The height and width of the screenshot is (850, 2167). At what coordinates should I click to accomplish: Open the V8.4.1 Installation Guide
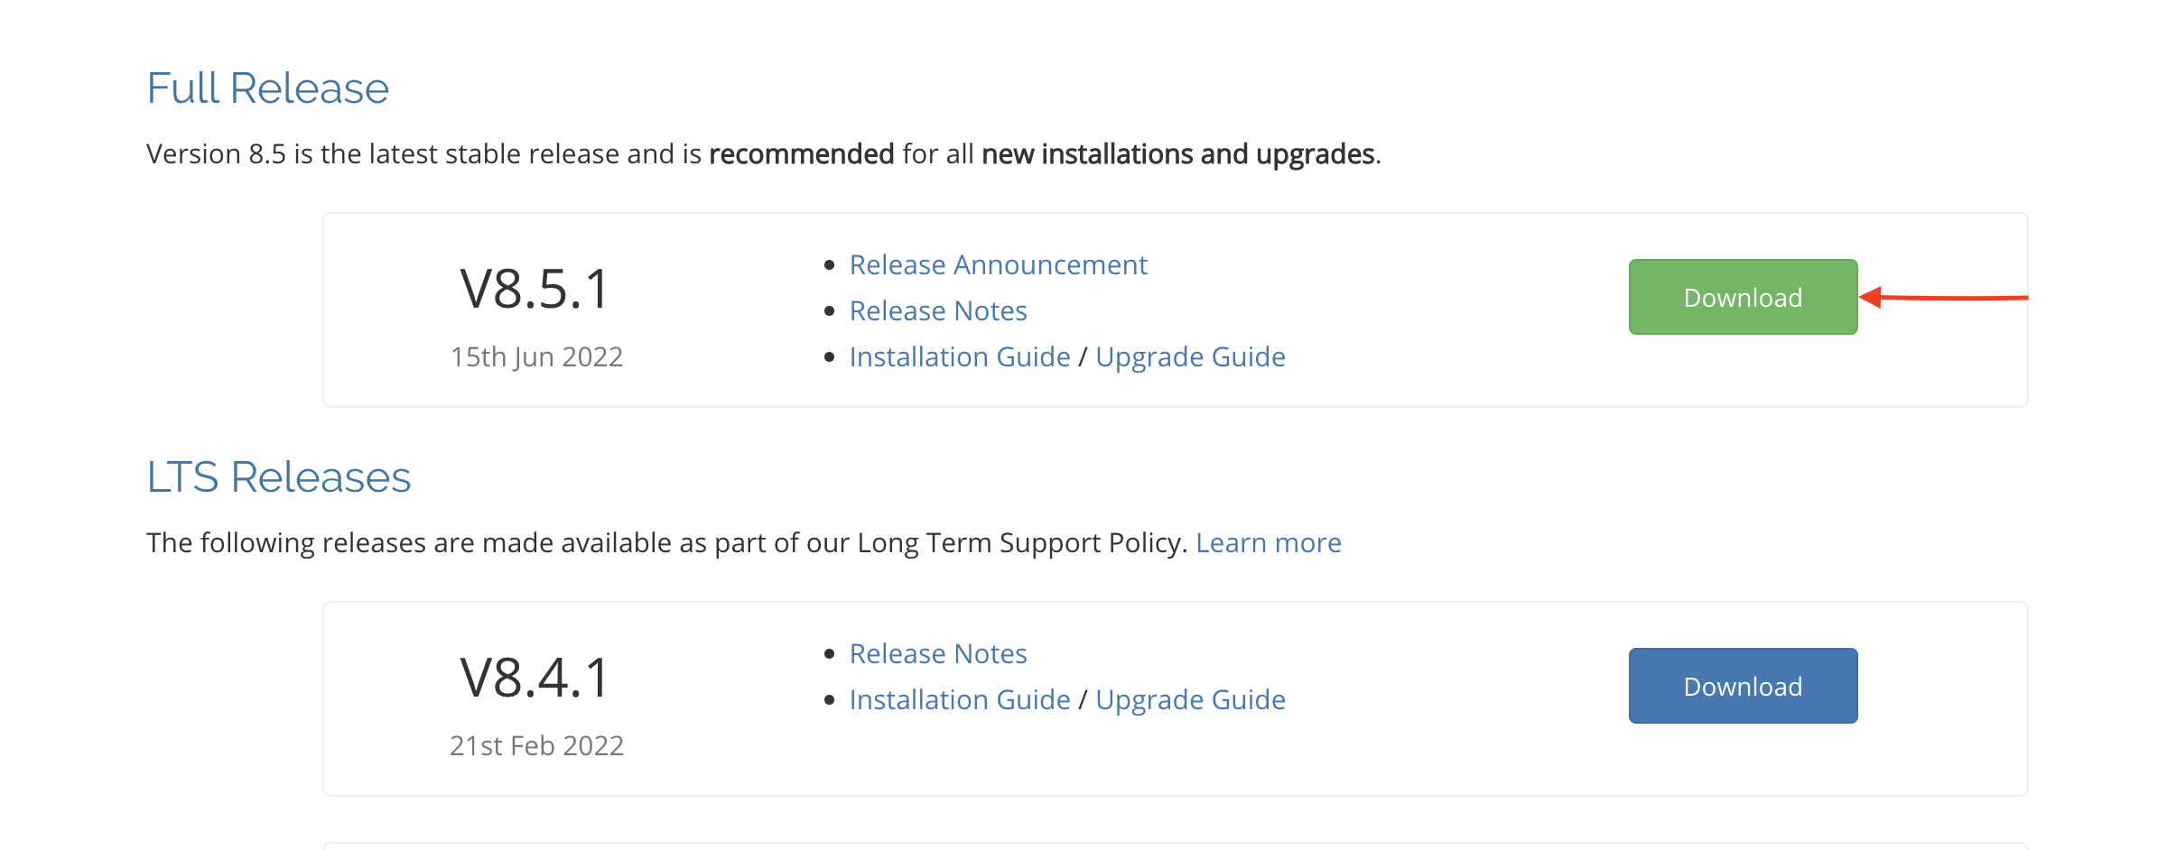pyautogui.click(x=960, y=700)
